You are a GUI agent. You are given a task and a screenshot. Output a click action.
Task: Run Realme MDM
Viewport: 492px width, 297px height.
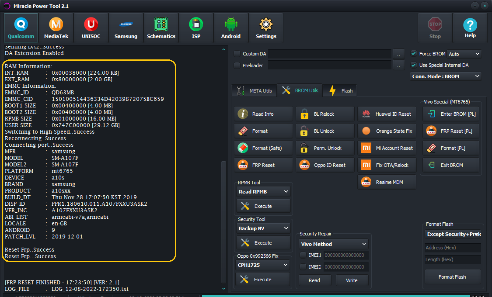[387, 182]
